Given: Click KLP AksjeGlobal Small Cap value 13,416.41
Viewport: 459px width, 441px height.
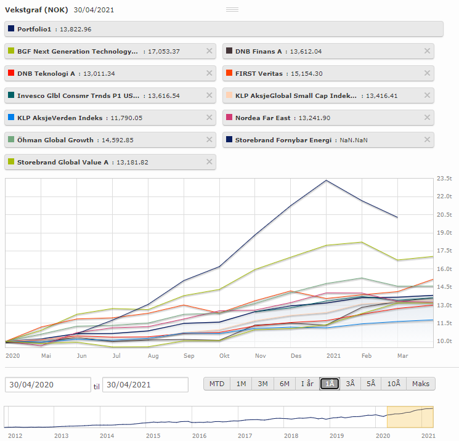Looking at the screenshot, I should pos(382,95).
